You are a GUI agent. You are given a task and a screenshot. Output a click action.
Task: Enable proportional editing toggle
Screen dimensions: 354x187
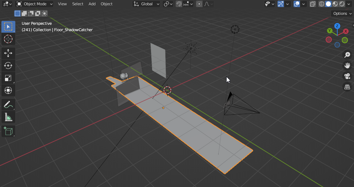(199, 4)
